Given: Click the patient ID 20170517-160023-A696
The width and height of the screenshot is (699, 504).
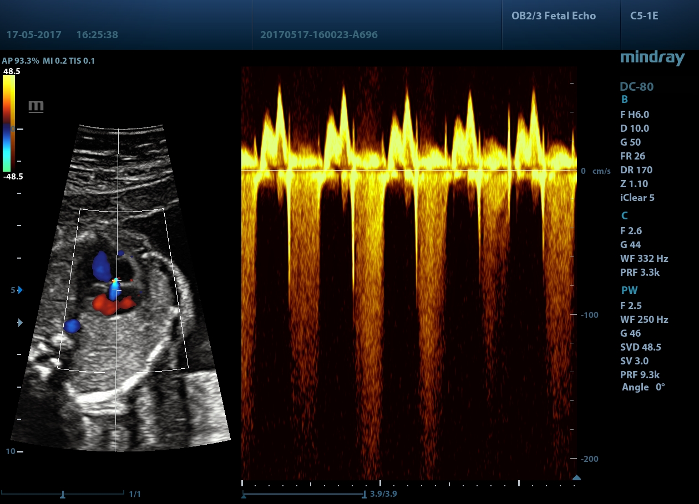Looking at the screenshot, I should (x=318, y=35).
